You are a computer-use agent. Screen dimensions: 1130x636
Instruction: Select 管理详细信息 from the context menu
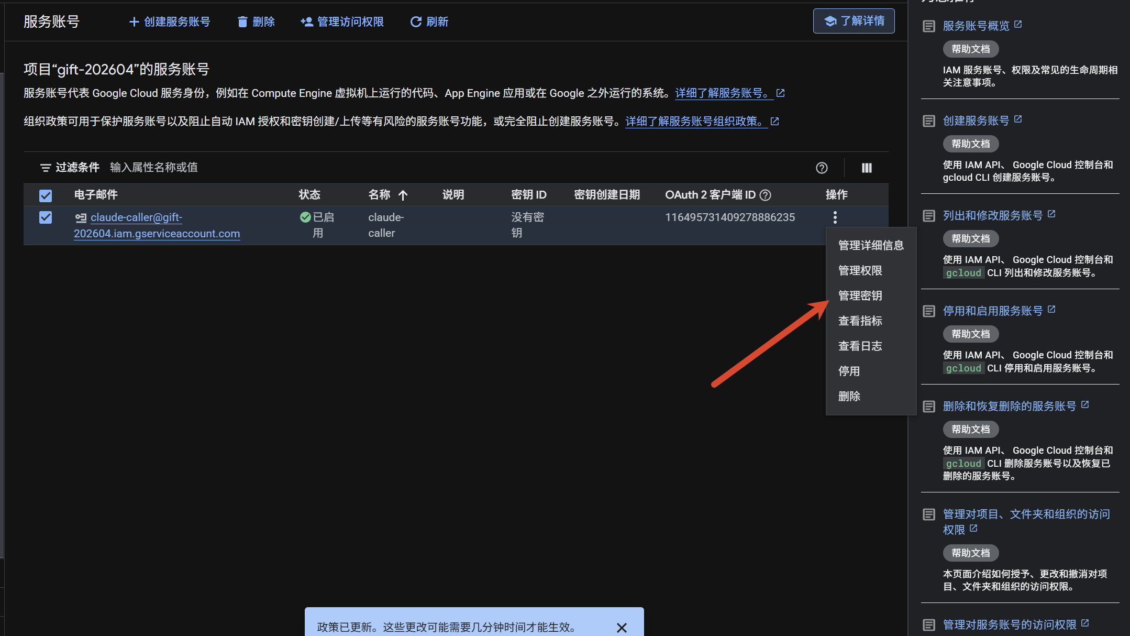point(871,245)
